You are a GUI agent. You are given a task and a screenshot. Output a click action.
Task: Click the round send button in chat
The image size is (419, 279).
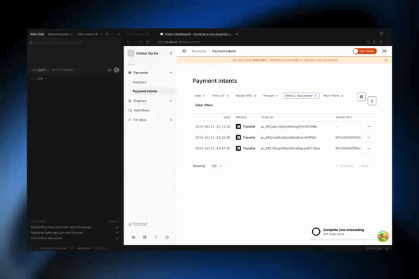pyautogui.click(x=117, y=70)
